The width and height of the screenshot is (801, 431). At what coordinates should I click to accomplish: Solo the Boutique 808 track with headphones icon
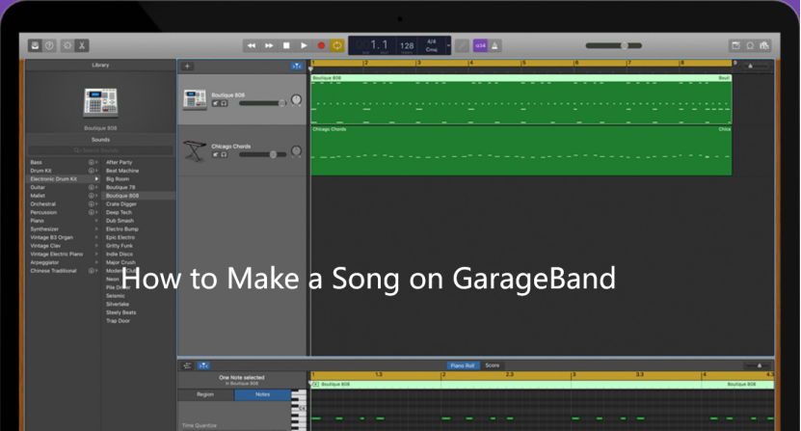pyautogui.click(x=224, y=103)
